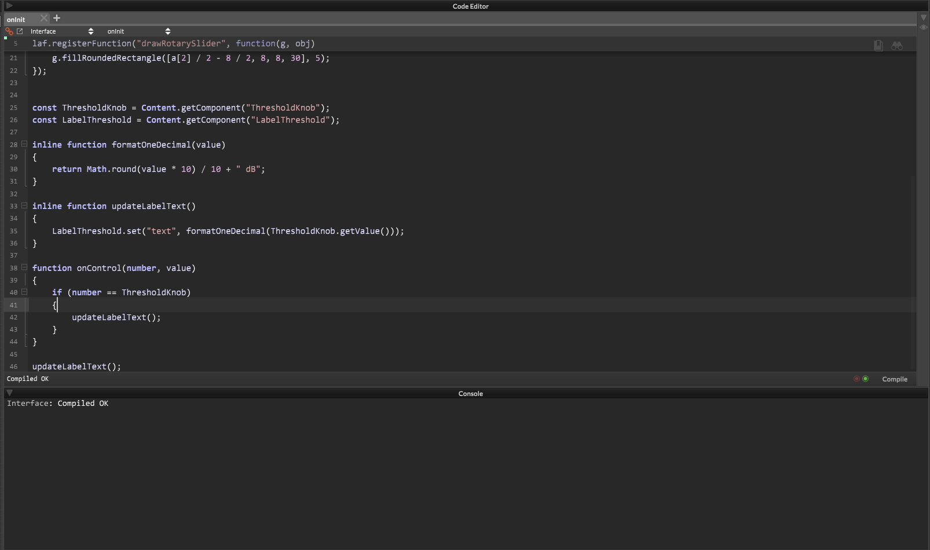
Task: Click the 'Code Editor' panel title
Action: coord(470,6)
